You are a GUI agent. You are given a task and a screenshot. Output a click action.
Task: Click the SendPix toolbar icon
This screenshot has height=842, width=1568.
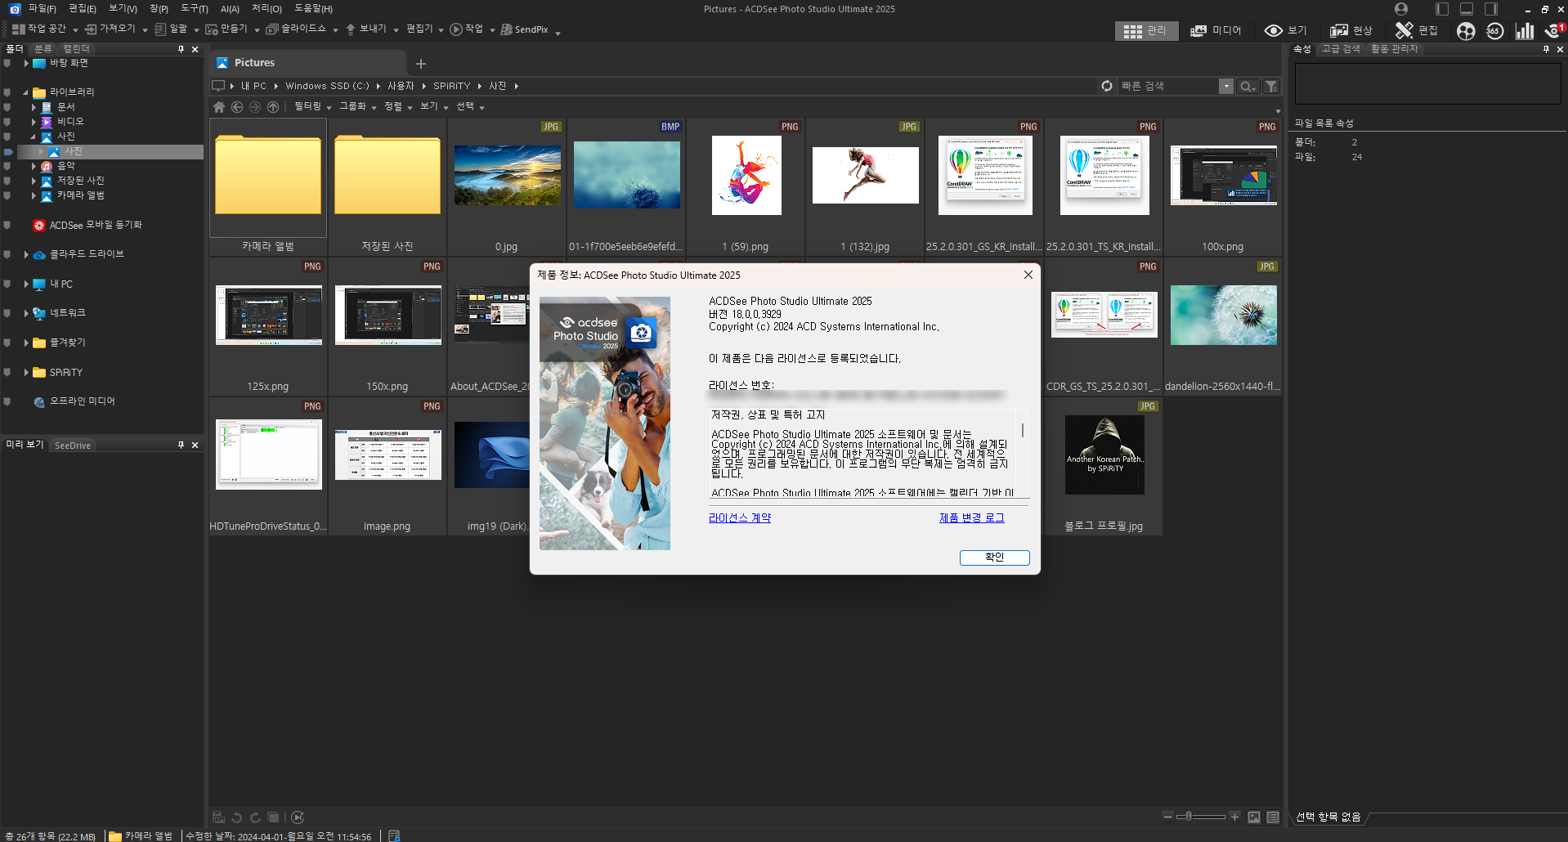point(507,29)
